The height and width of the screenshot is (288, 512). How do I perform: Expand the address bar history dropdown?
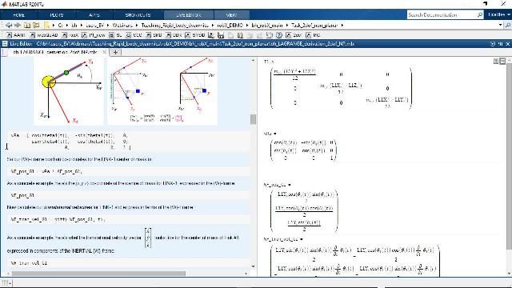pos(500,25)
